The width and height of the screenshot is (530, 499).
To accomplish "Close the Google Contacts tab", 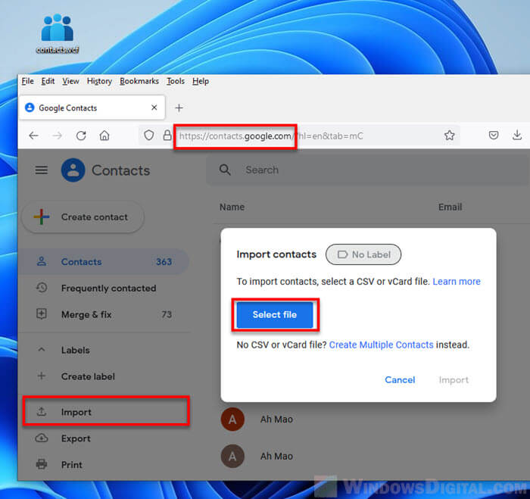I will [154, 108].
